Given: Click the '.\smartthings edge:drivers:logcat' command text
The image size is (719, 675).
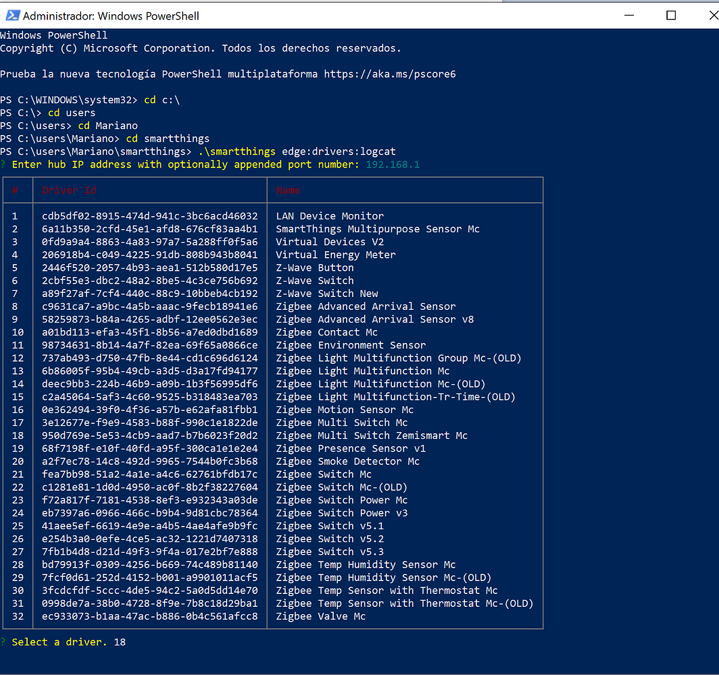Looking at the screenshot, I should [x=297, y=152].
